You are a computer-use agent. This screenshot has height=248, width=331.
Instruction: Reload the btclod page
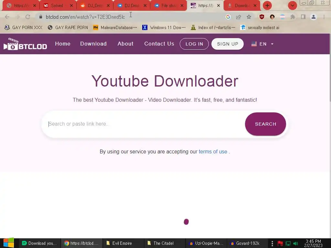pyautogui.click(x=28, y=17)
